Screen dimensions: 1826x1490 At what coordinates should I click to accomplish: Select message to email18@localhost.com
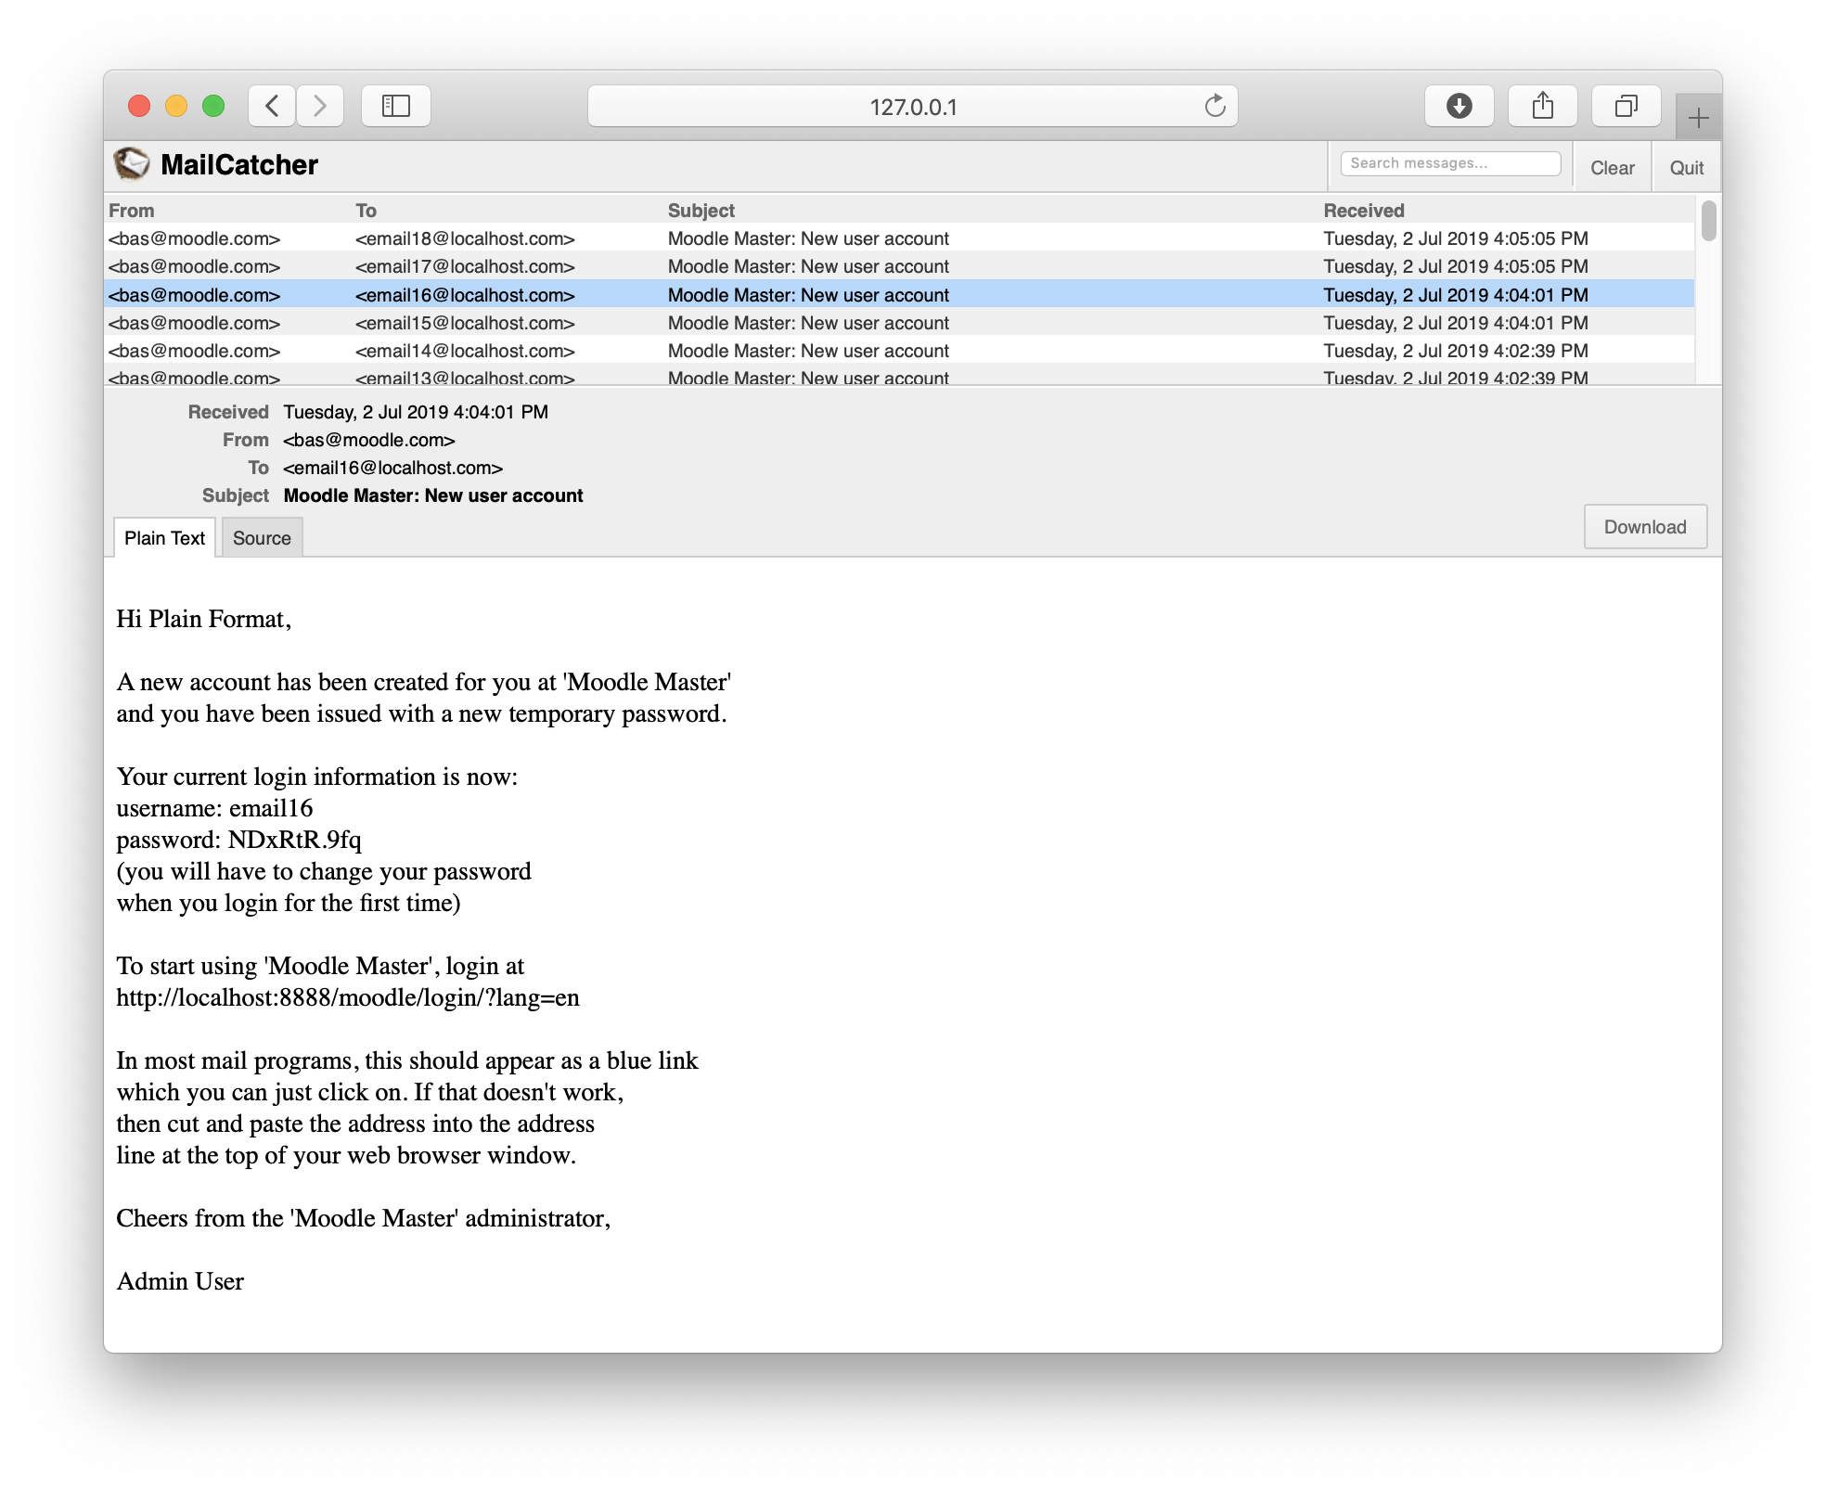click(x=900, y=238)
